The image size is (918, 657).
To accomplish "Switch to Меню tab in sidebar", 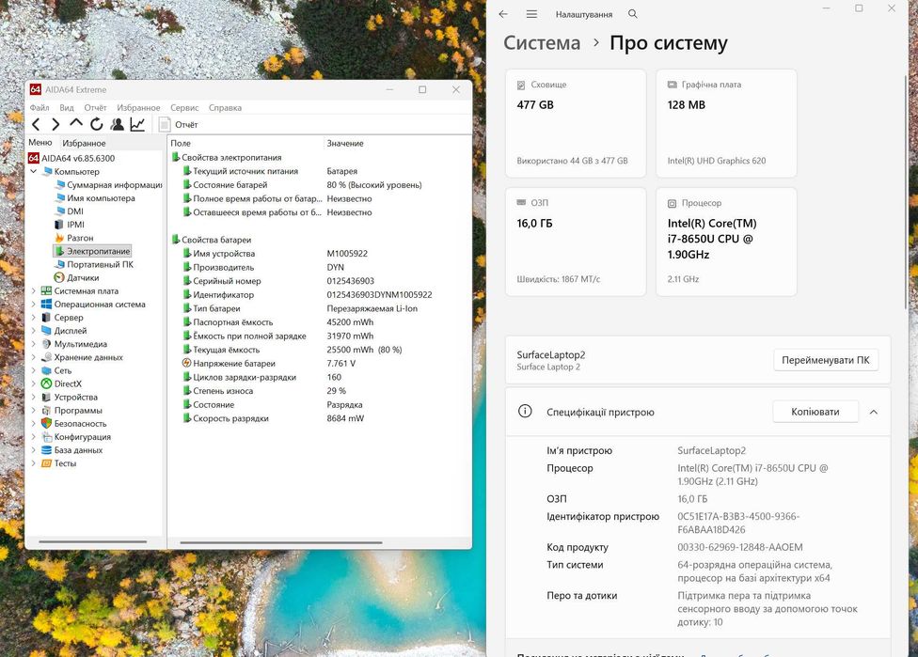I will click(40, 143).
